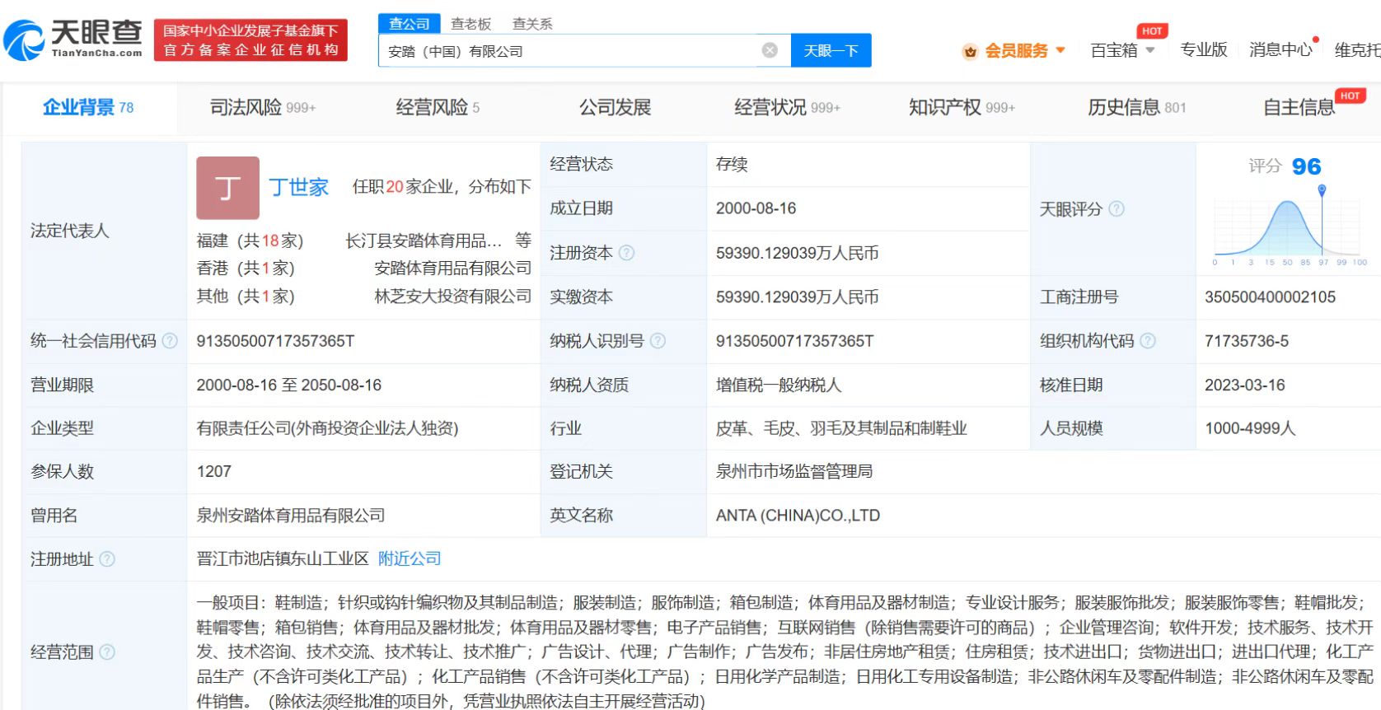This screenshot has width=1381, height=710.
Task: Click organization code 71735736-5
Action: click(x=1247, y=341)
